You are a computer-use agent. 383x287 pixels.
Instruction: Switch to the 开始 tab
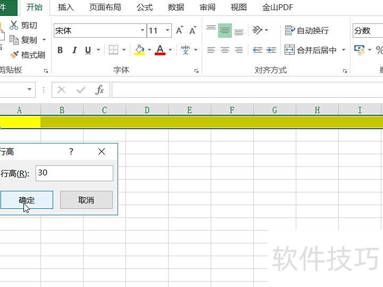pyautogui.click(x=34, y=7)
